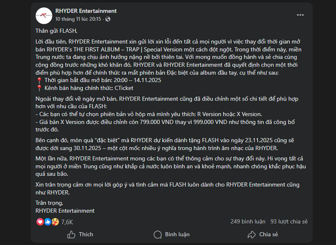Click the share arrow icon beside Chia sẻ
The image size is (336, 245).
251,234
